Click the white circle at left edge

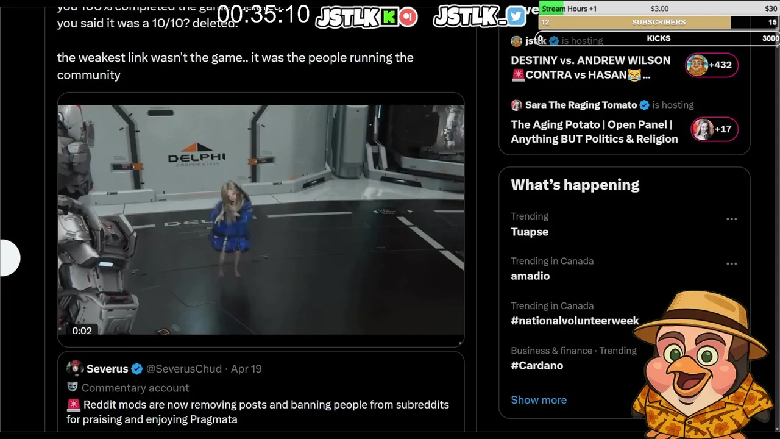10,258
